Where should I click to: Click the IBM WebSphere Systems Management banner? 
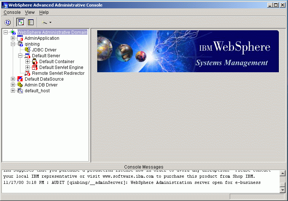(188, 51)
